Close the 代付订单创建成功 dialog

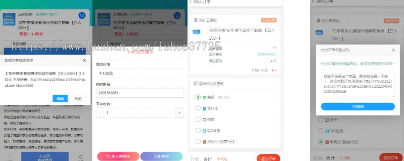[x=394, y=50]
